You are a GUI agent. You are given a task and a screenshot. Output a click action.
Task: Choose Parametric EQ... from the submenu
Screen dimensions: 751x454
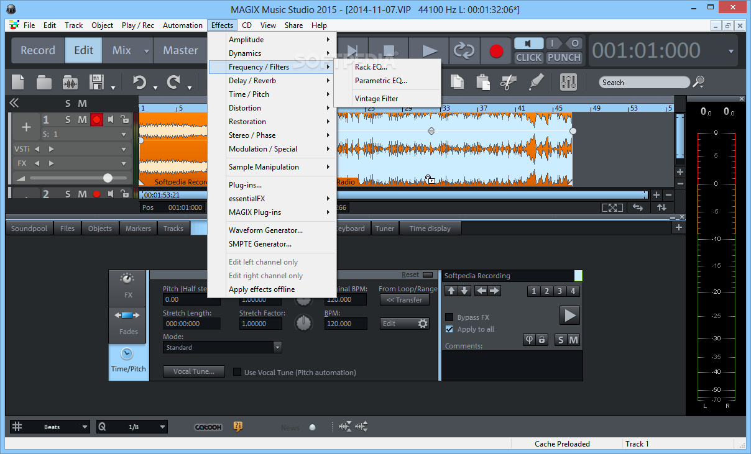point(381,81)
